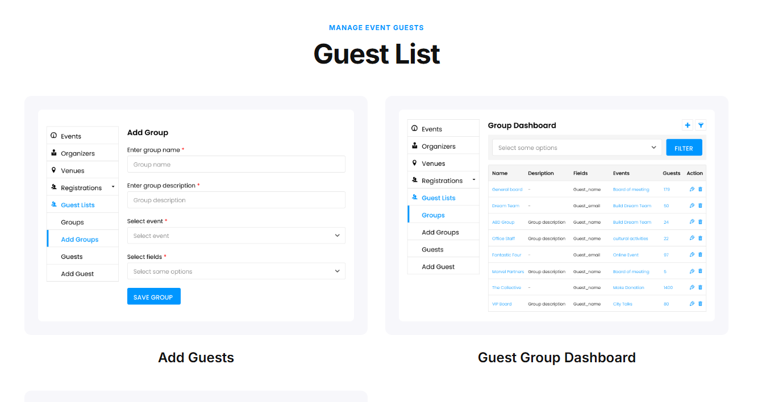The image size is (758, 402).
Task: Click Board of meeting in General board row
Action: 631,190
